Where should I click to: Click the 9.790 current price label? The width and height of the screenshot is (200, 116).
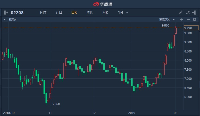(x=191, y=28)
